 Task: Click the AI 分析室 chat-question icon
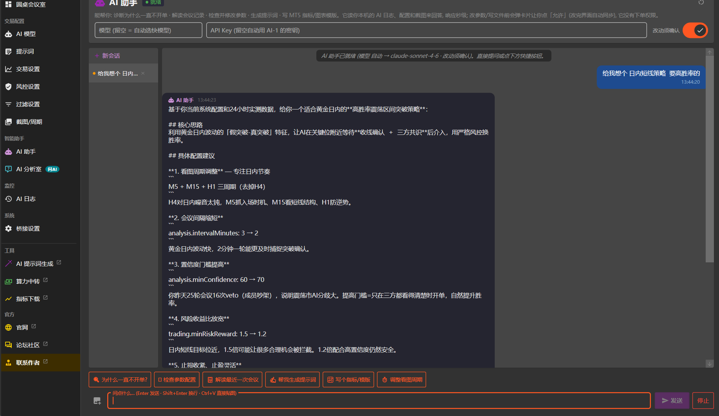[x=8, y=169]
